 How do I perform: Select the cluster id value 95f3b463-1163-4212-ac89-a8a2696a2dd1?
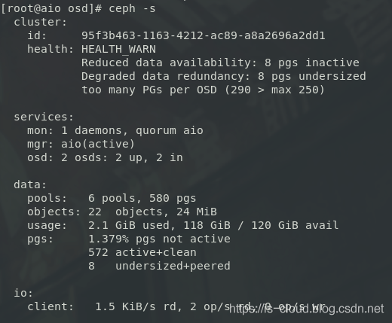tap(204, 35)
